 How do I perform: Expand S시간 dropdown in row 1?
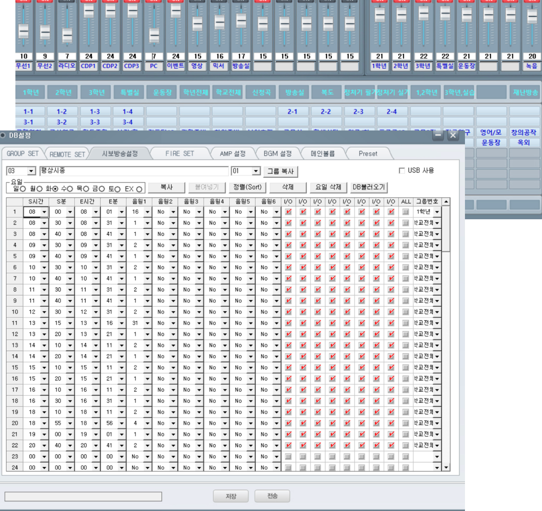(x=44, y=212)
